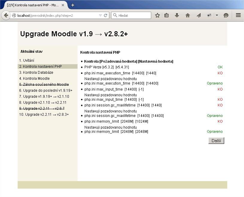This screenshot has height=197, width=244.
Task: Click the memory_limit [2048M] [2048M] row
Action: click(x=116, y=132)
